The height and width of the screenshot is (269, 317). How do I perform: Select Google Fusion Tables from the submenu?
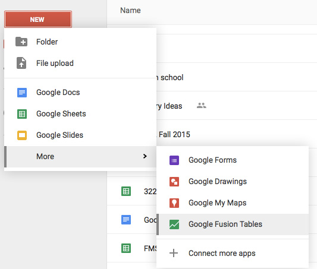(x=233, y=224)
